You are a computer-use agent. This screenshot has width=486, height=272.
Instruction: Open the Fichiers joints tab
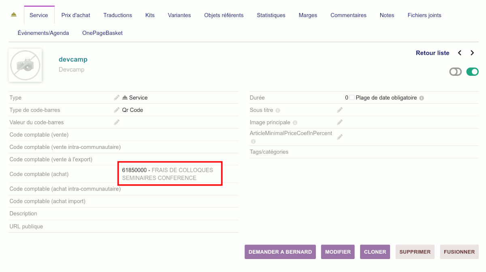(x=424, y=15)
